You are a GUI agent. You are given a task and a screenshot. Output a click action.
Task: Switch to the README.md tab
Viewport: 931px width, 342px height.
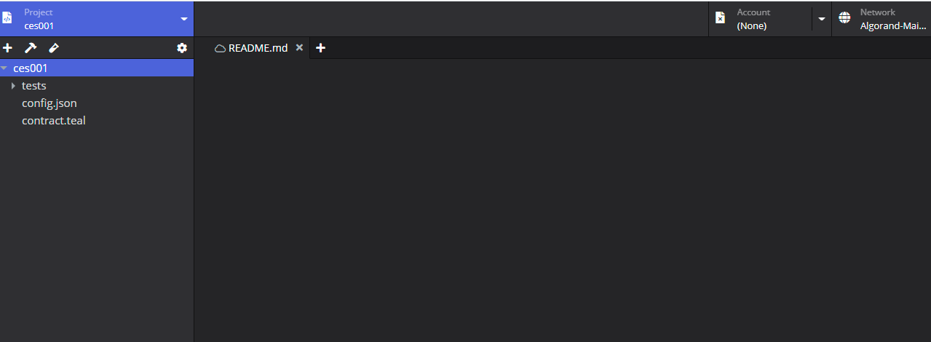click(258, 48)
